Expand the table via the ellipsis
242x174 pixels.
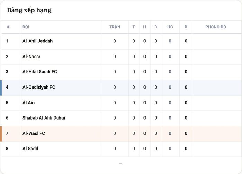[121, 164]
